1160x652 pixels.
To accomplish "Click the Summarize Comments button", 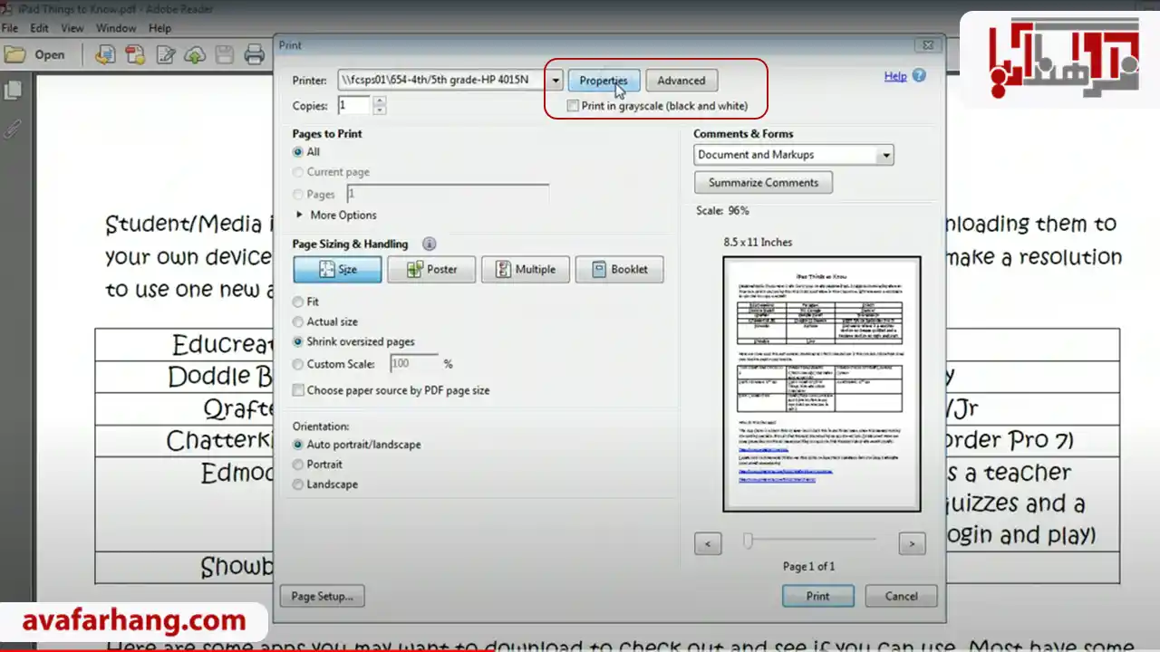I will (x=763, y=182).
